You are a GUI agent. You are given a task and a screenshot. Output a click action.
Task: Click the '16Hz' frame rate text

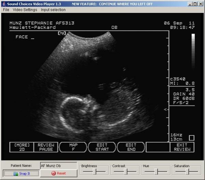point(176,135)
